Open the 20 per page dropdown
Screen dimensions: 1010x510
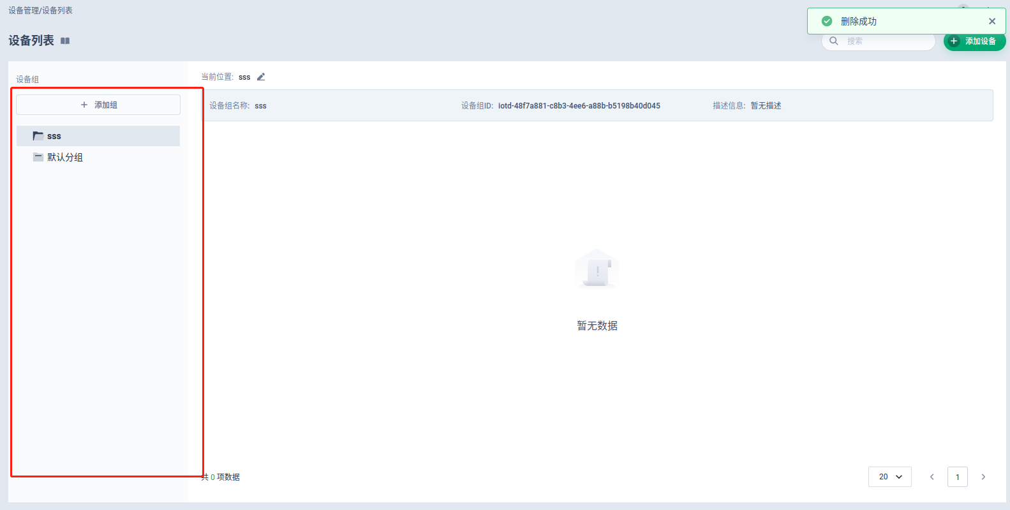pyautogui.click(x=890, y=477)
